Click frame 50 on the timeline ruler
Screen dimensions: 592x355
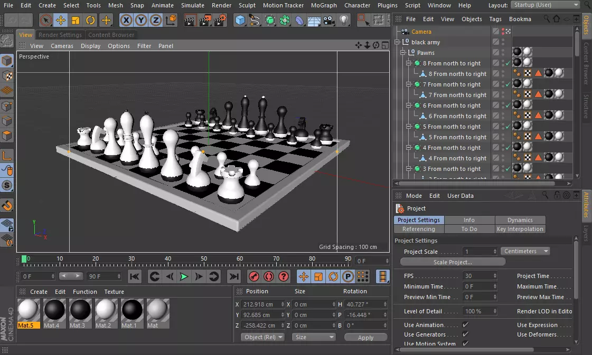(203, 259)
